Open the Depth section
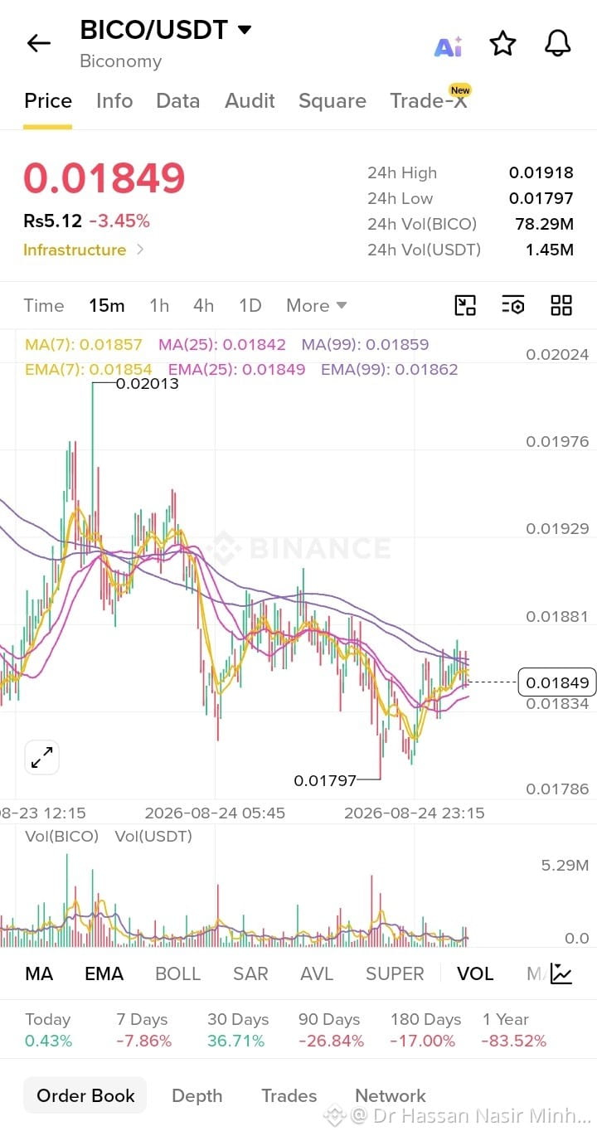Viewport: 597px width, 1136px height. pyautogui.click(x=197, y=1095)
